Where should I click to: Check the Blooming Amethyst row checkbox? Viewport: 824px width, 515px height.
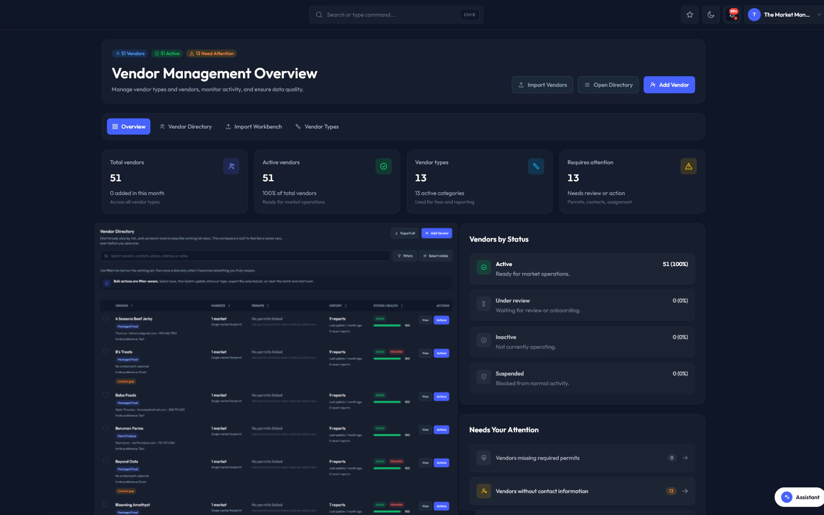(x=106, y=505)
